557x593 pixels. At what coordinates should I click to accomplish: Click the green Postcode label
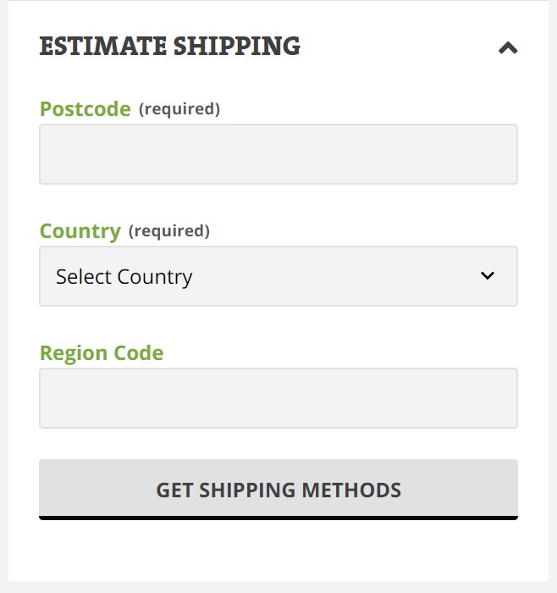85,109
